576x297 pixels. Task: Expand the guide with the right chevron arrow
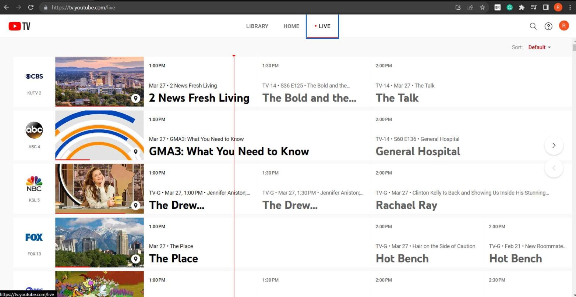[x=554, y=145]
